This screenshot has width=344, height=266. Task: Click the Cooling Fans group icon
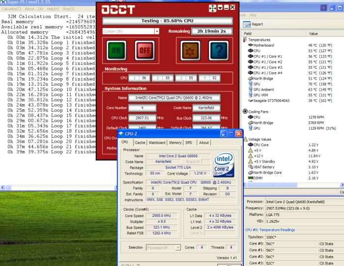pos(245,111)
